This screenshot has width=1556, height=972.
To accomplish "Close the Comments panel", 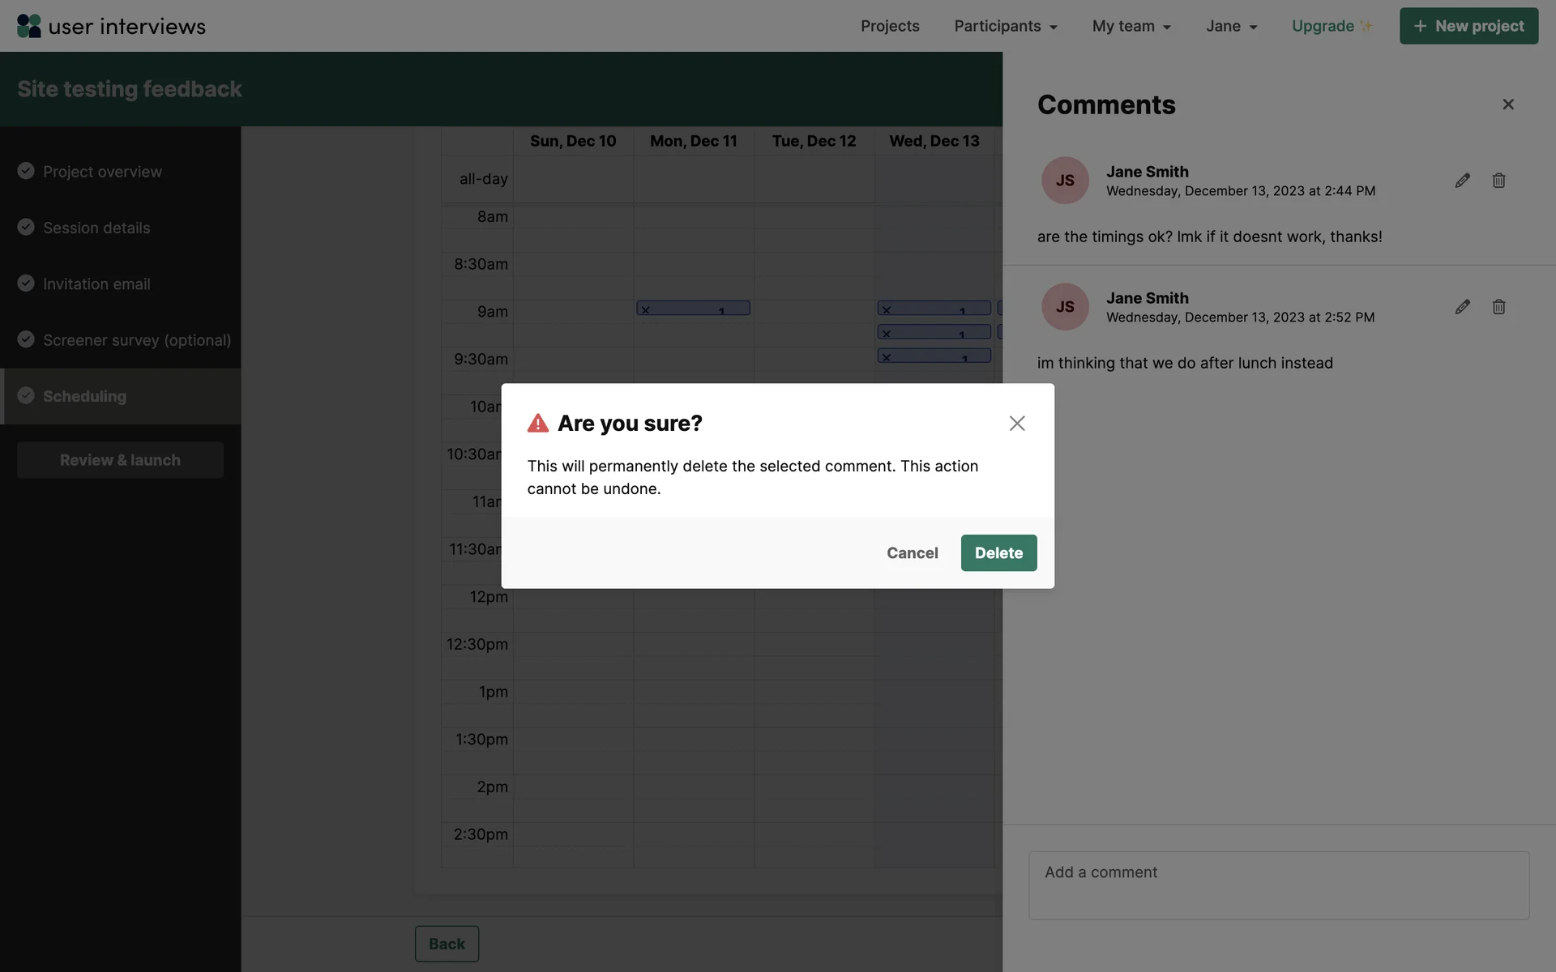I will coord(1507,104).
